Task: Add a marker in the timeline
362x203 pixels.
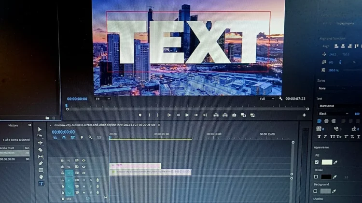Action: 82,138
